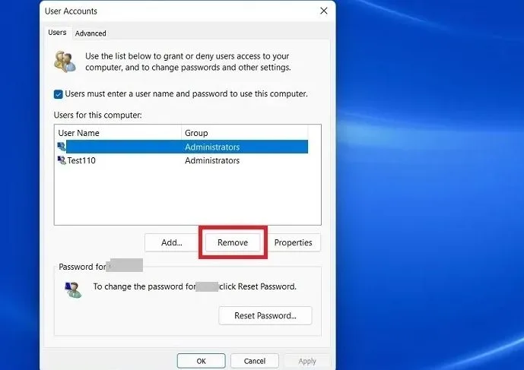
Task: Click the two-users icon beside the description
Action: tap(65, 62)
